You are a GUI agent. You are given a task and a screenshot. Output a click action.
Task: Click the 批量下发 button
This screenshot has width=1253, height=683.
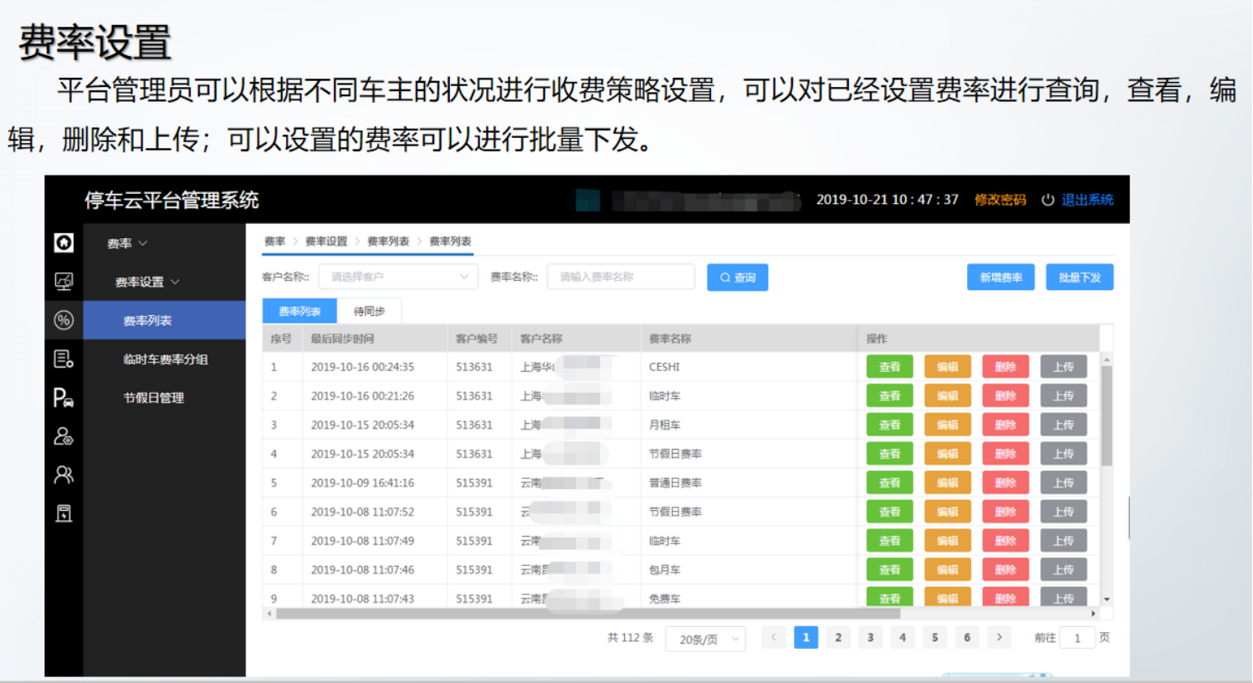1079,278
